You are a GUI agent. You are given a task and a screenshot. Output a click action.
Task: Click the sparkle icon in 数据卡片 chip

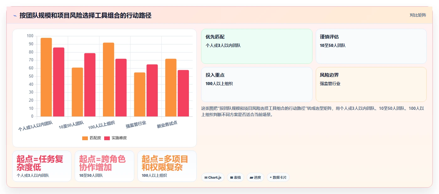click(270, 177)
